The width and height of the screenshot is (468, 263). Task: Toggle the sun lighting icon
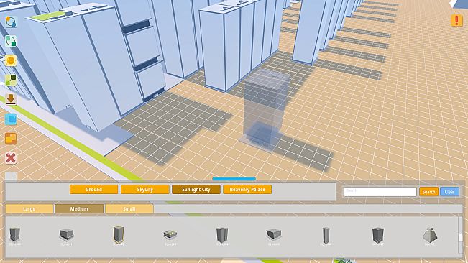[x=11, y=60]
